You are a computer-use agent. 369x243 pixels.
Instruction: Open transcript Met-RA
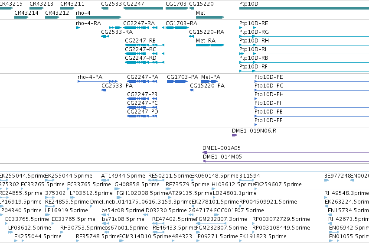(x=210, y=45)
